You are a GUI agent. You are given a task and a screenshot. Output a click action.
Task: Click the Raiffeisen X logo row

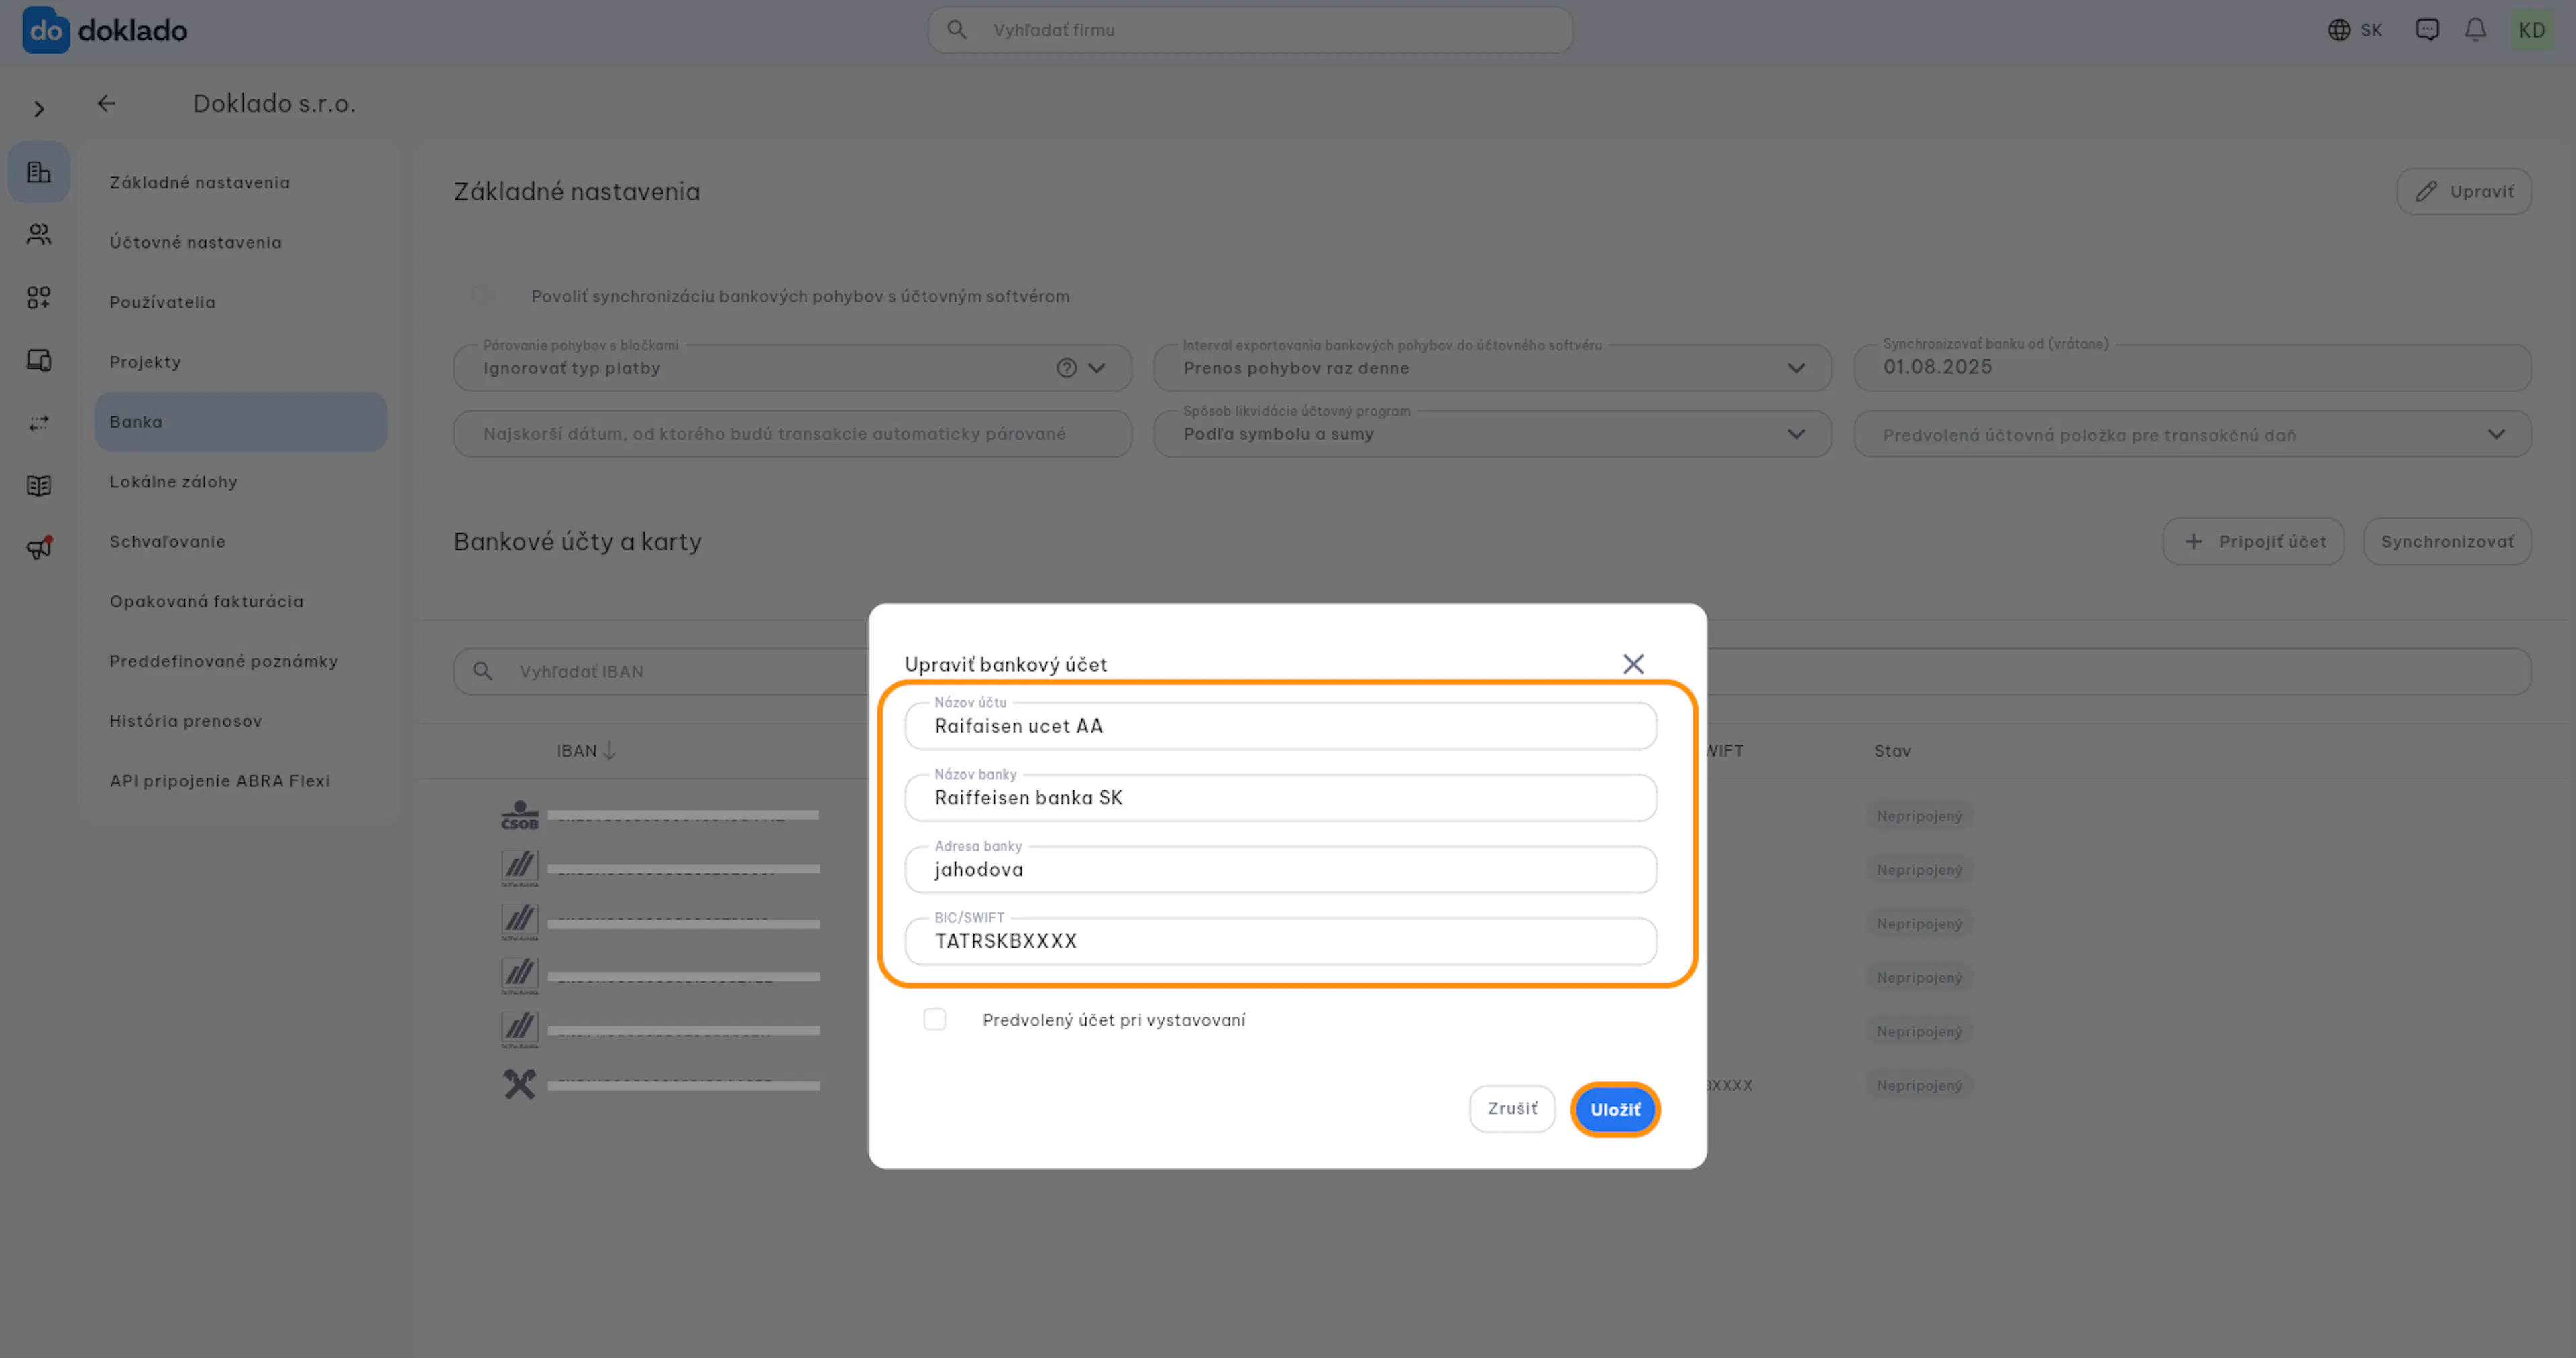pyautogui.click(x=519, y=1085)
